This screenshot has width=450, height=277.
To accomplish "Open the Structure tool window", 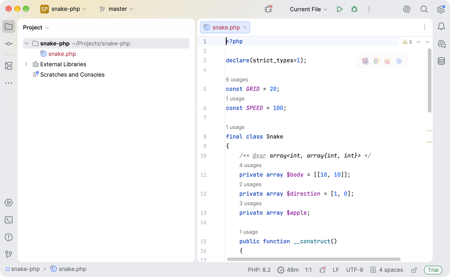I will point(9,66).
